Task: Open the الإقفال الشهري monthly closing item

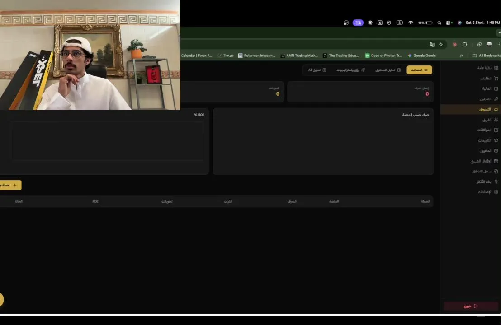Action: 484,161
